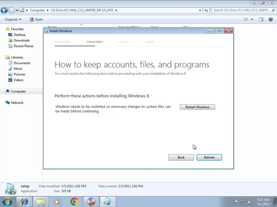Image resolution: width=277 pixels, height=207 pixels.
Task: Click the Install Windows title icon
Action: click(46, 31)
